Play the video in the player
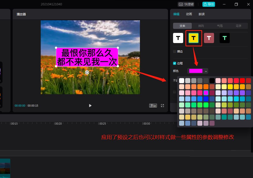The width and height of the screenshot is (253, 178). (90, 106)
